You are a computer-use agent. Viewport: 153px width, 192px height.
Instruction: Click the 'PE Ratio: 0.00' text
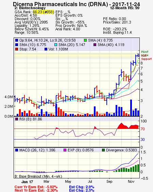click(x=115, y=19)
